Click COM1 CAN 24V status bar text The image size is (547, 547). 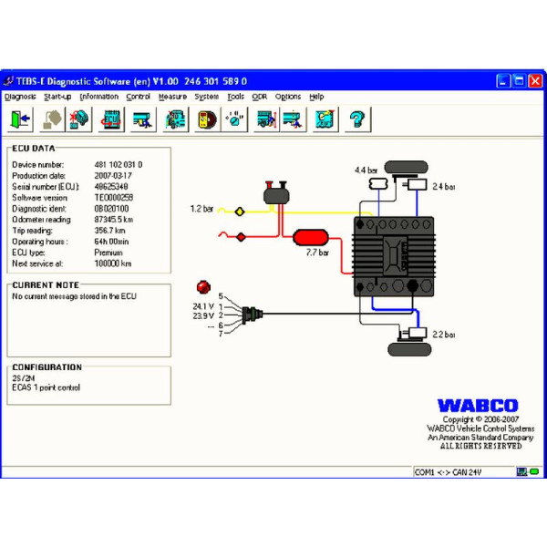(x=449, y=472)
